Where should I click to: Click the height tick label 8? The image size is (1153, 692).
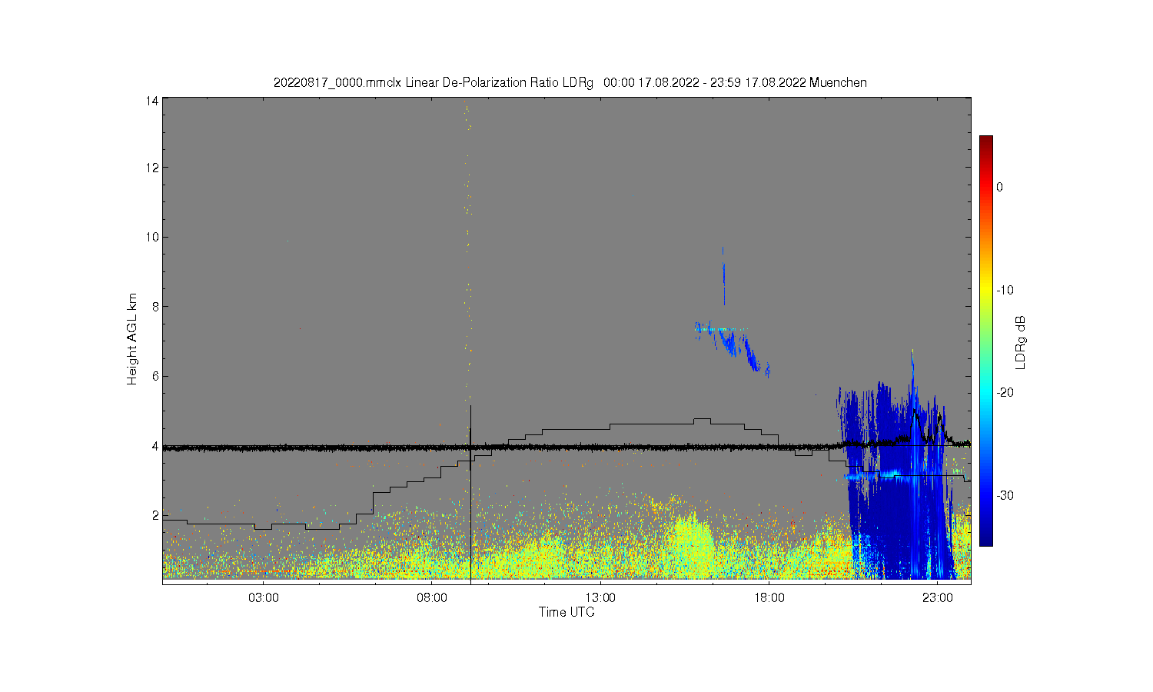(x=155, y=306)
